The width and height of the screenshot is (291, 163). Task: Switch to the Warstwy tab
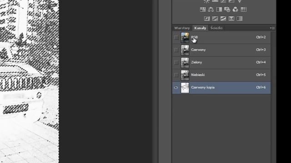182,28
